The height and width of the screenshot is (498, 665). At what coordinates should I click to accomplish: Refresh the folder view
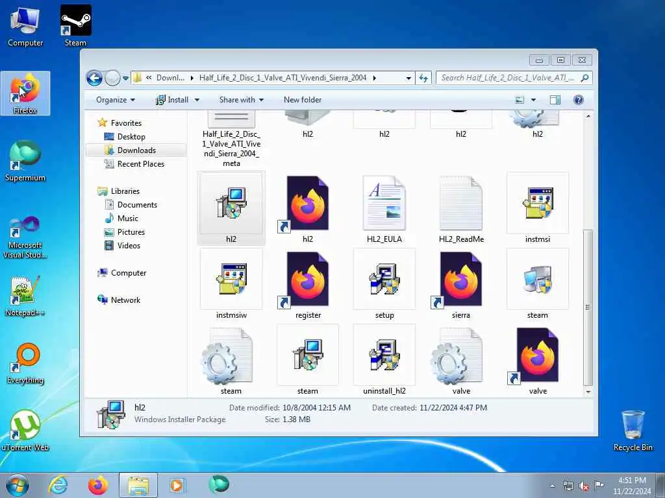[423, 78]
